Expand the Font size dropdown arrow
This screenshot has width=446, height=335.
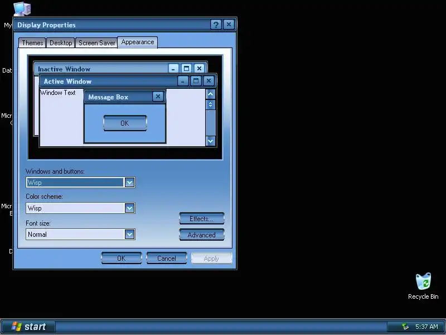[129, 234]
